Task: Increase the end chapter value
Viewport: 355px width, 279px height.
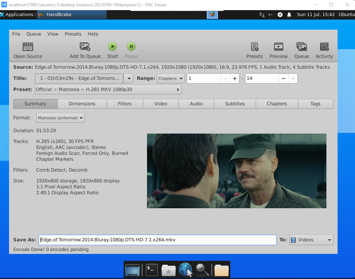Action: [x=293, y=78]
